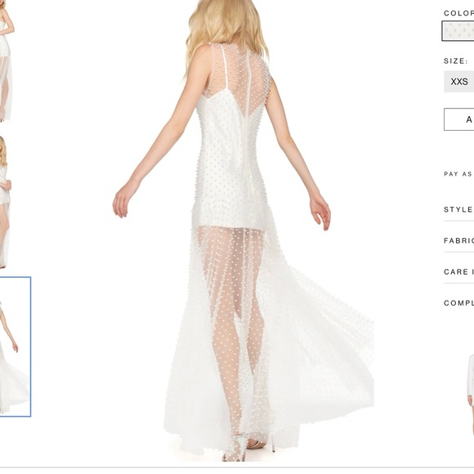Open the selected back-view thumbnail with blue border
The image size is (474, 474).
[x=15, y=347]
